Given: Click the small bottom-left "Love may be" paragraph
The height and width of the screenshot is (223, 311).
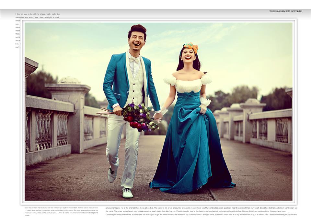Looking at the screenshot, I should 61,211.
